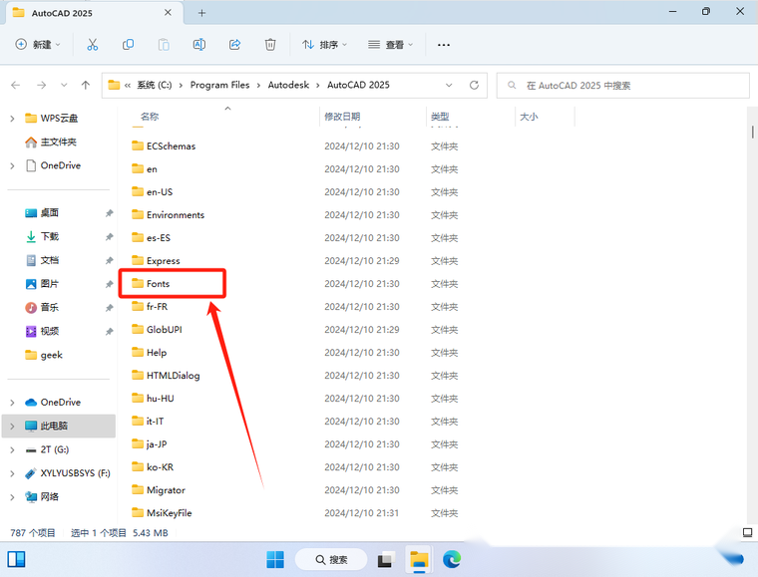Click the Rename icon in toolbar
This screenshot has height=577, width=758.
[x=199, y=45]
